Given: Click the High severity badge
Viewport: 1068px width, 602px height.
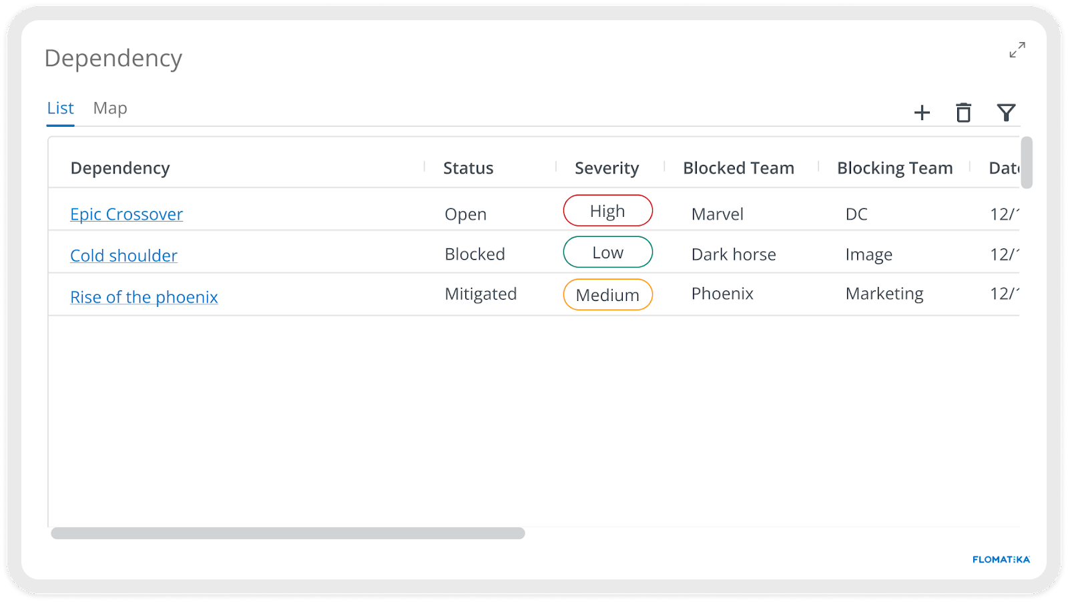Looking at the screenshot, I should pos(607,211).
